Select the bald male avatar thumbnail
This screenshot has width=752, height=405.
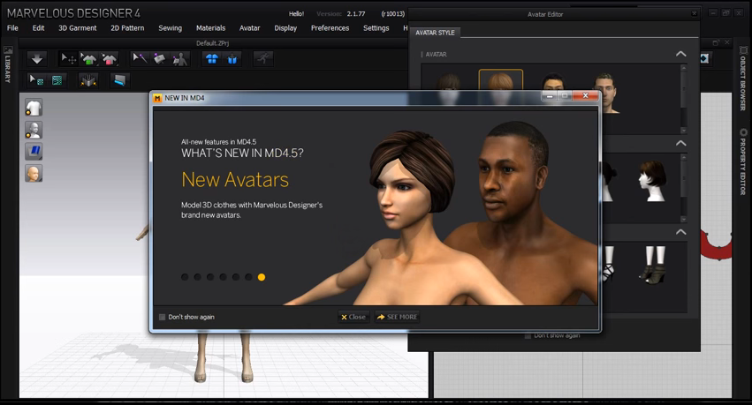click(x=607, y=93)
